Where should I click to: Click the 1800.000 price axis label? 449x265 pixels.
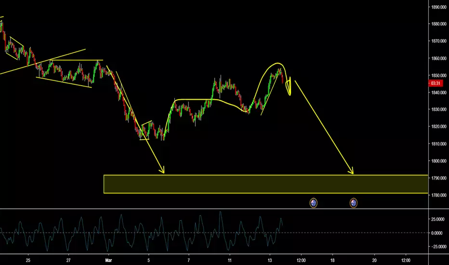[439, 161]
